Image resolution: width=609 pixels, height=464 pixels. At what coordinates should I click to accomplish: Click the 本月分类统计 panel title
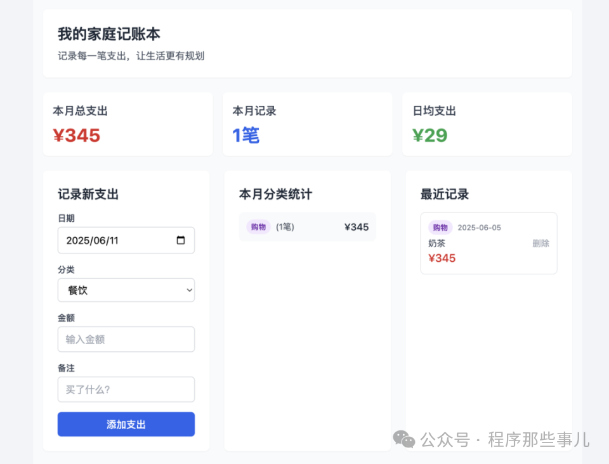pyautogui.click(x=274, y=195)
